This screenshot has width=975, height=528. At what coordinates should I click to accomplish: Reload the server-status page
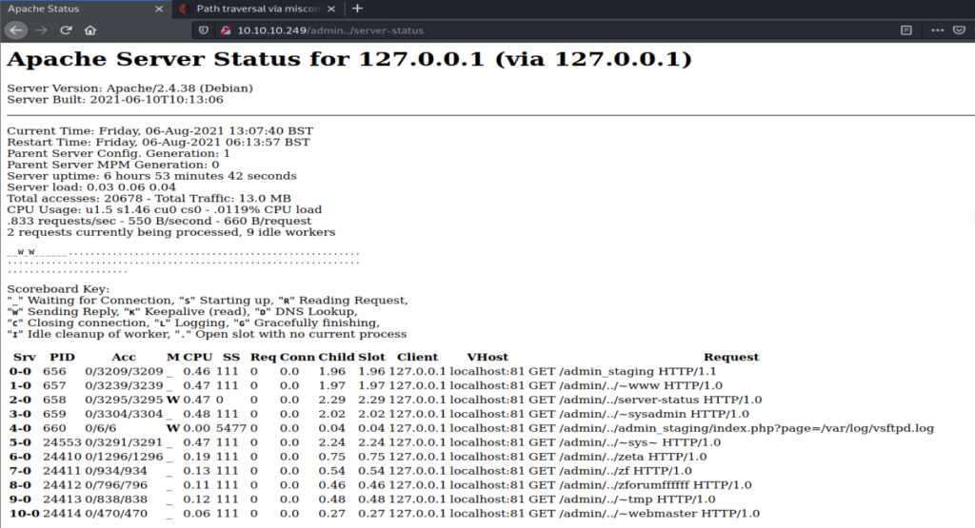point(66,29)
